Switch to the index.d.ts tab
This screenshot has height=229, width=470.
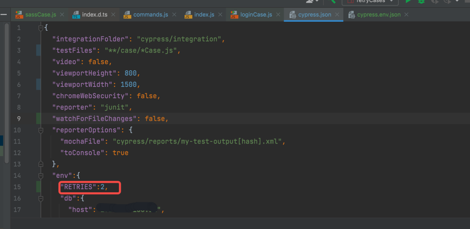(x=95, y=15)
